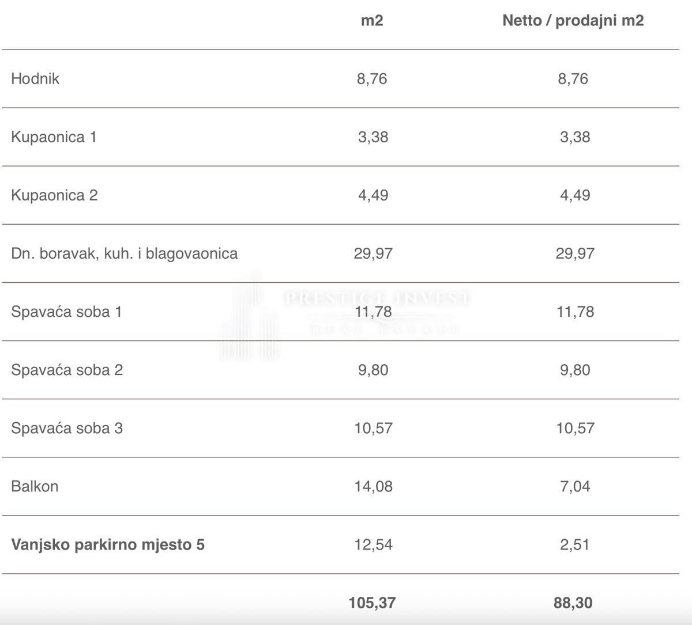Click the Vanjsko parkirno mjesto 5 label
Viewport: 692px width, 625px height.
tap(108, 544)
